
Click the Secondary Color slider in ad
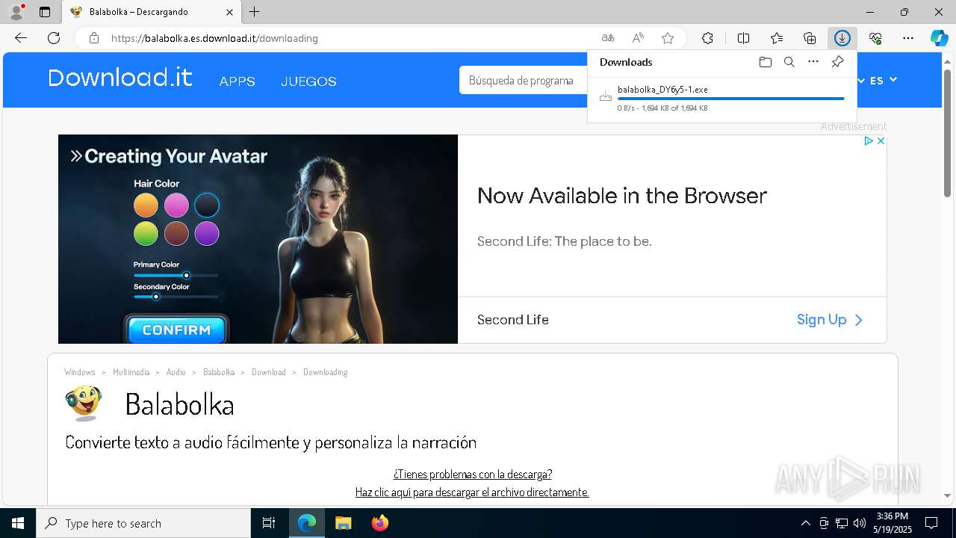coord(176,297)
